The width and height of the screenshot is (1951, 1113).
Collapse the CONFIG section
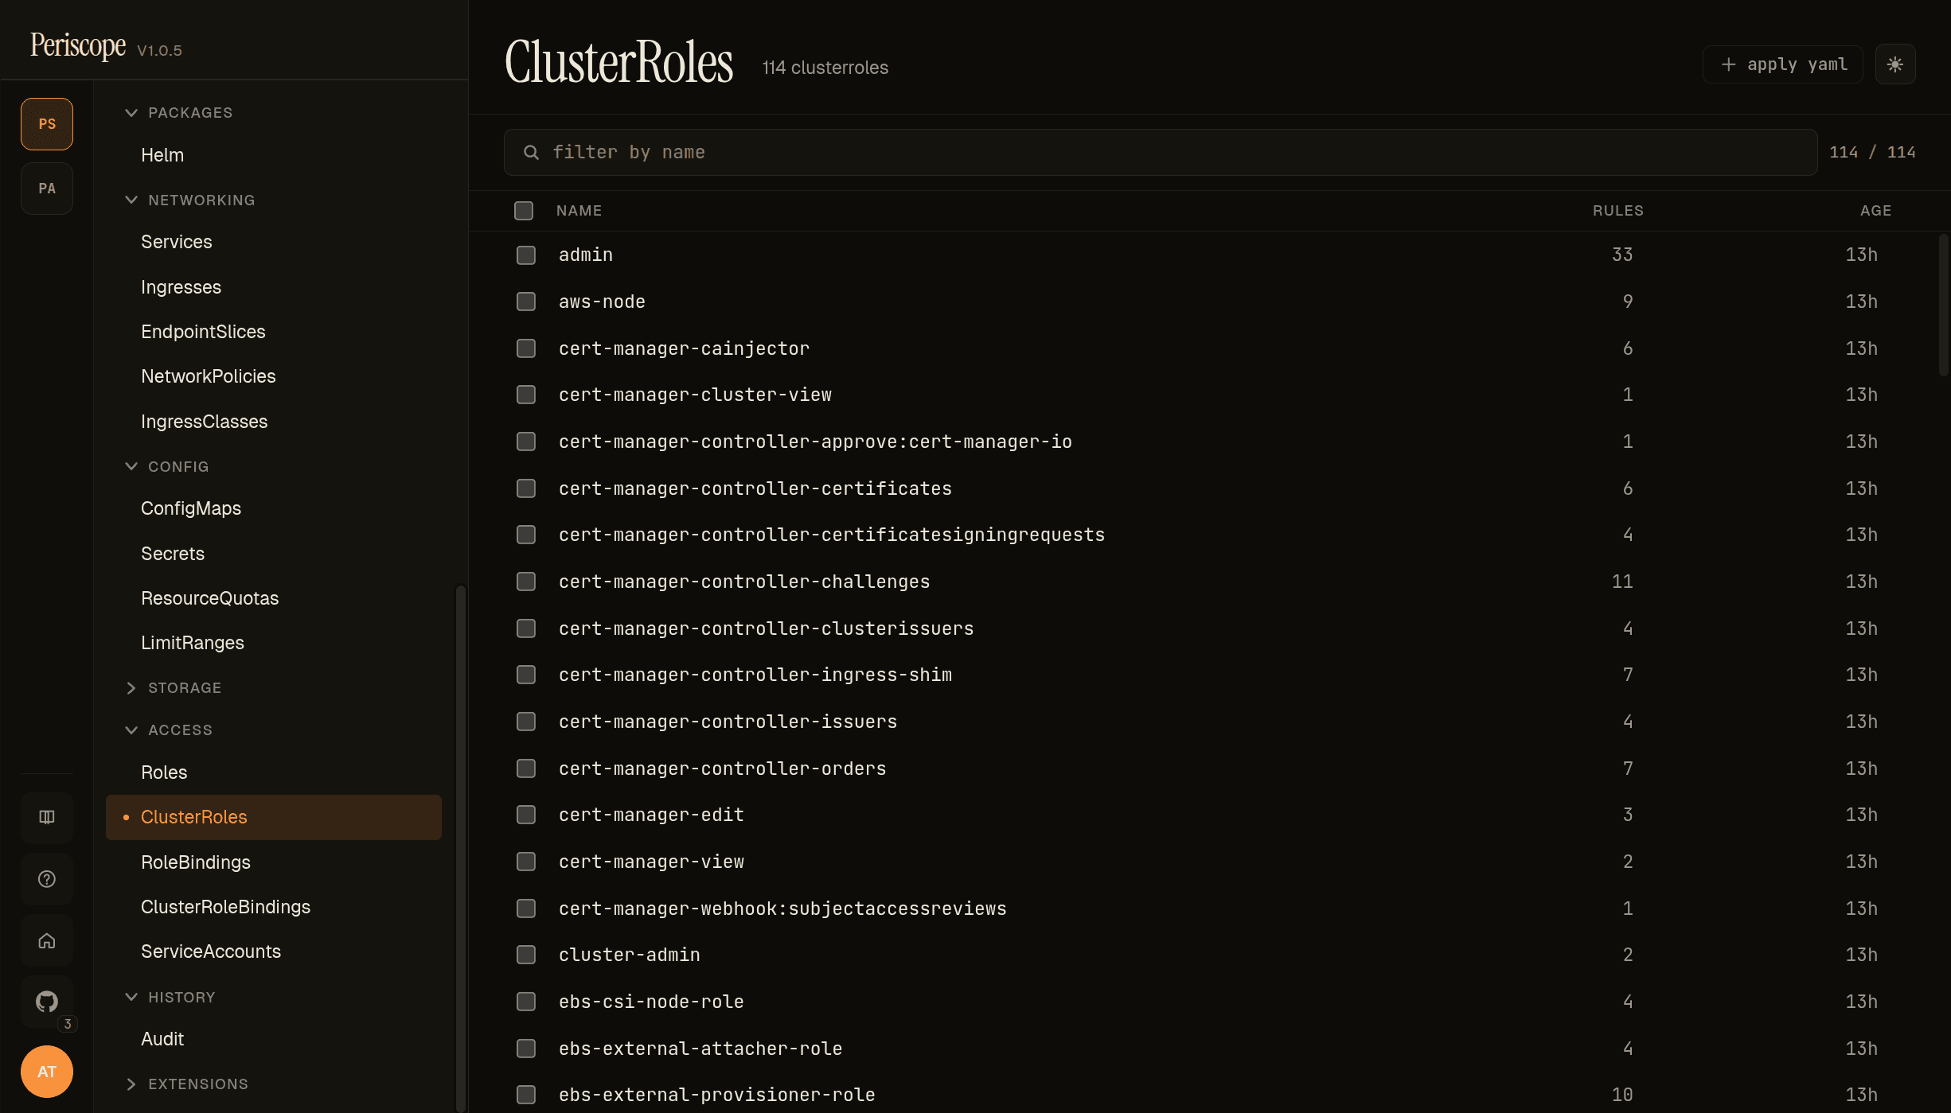tap(167, 467)
